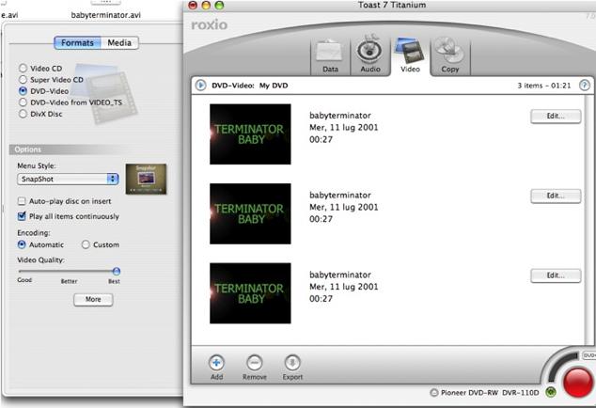The width and height of the screenshot is (596, 408).
Task: Select the first Terminator Baby thumbnail
Action: click(250, 133)
